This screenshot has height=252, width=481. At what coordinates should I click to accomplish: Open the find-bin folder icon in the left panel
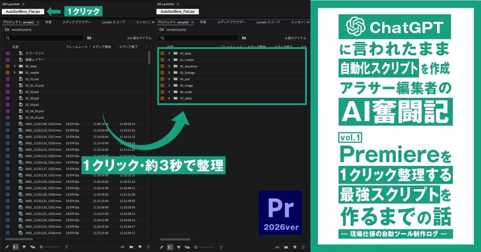(x=89, y=38)
